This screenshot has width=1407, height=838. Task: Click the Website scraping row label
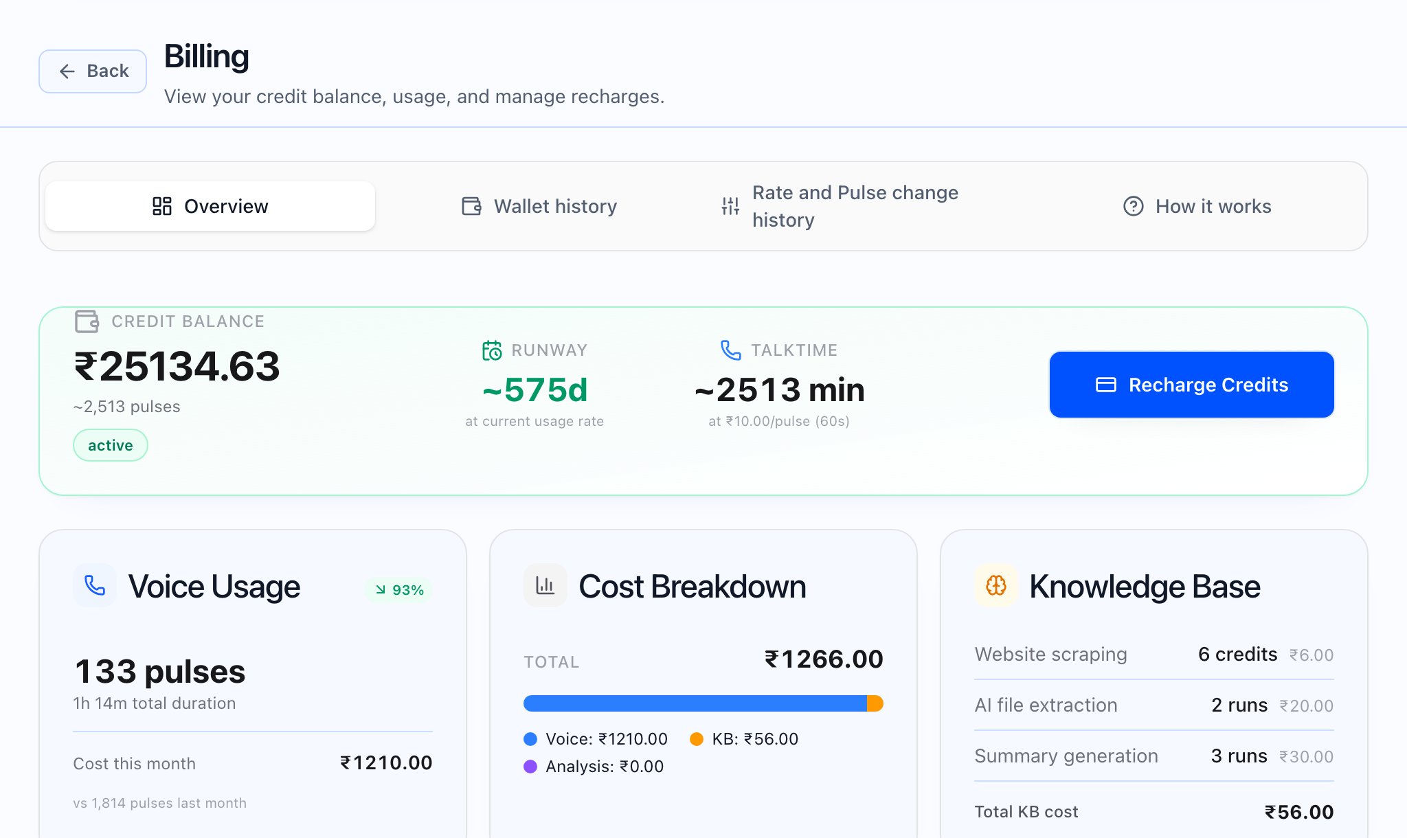pyautogui.click(x=1051, y=654)
